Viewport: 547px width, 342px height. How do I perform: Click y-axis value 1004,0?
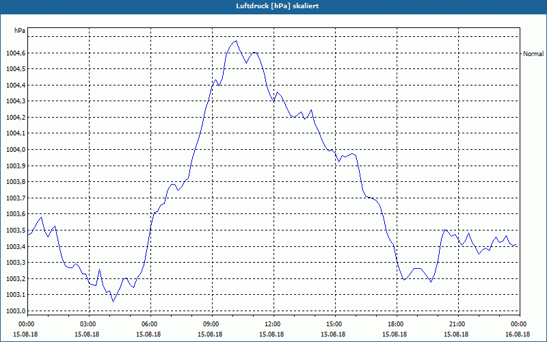(16, 150)
